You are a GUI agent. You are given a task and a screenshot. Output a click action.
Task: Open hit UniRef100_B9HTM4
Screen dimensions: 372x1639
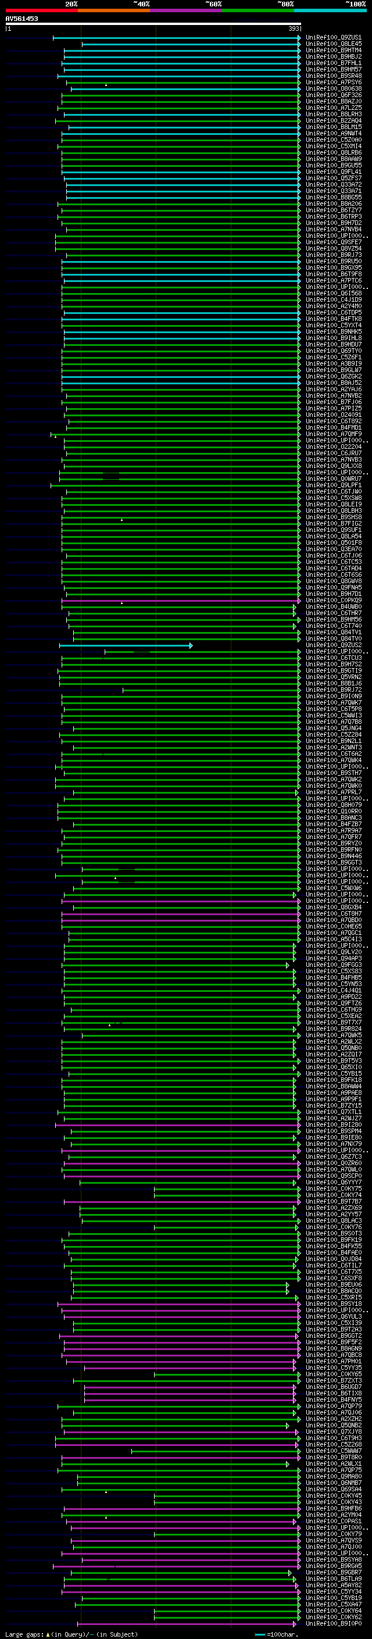click(x=333, y=51)
